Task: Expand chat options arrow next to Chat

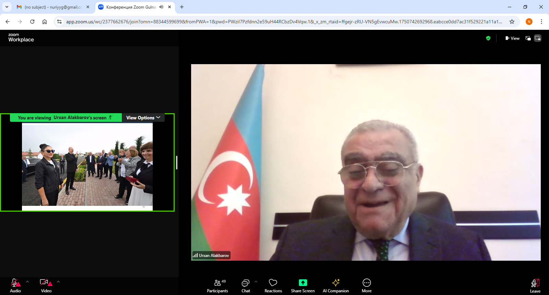Action: pyautogui.click(x=256, y=282)
